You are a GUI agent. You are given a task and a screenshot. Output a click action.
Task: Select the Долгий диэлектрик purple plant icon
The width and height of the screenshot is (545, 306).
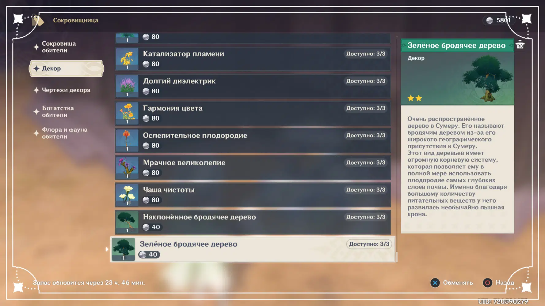point(127,86)
